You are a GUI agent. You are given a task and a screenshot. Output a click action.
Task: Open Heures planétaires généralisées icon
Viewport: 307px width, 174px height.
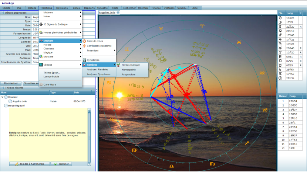click(41, 32)
